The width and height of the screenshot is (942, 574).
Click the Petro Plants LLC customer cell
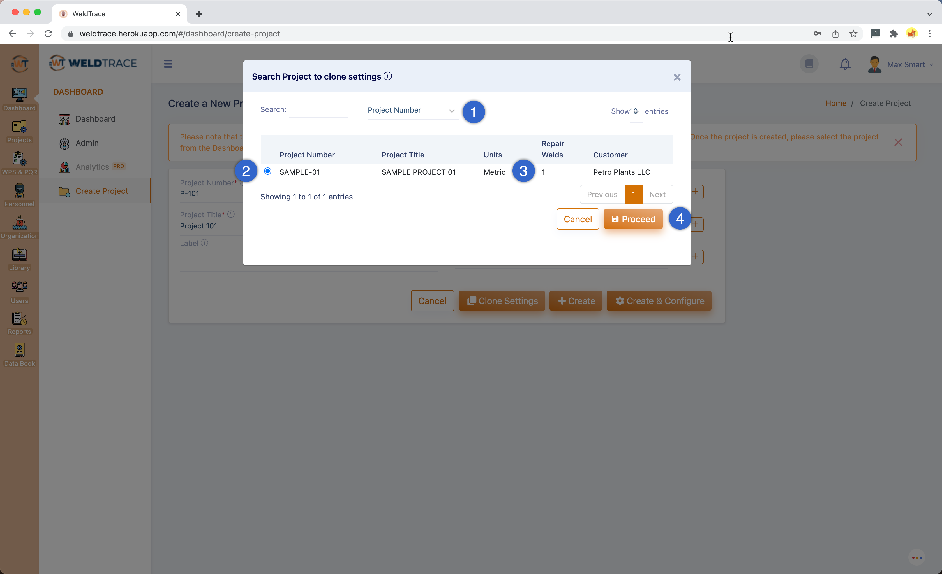click(621, 172)
